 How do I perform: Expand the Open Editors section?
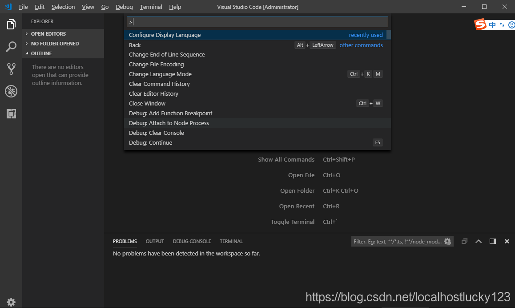[x=63, y=34]
